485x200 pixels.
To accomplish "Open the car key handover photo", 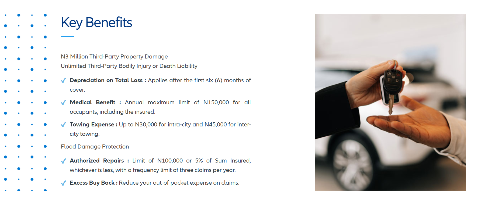I will coord(390,102).
